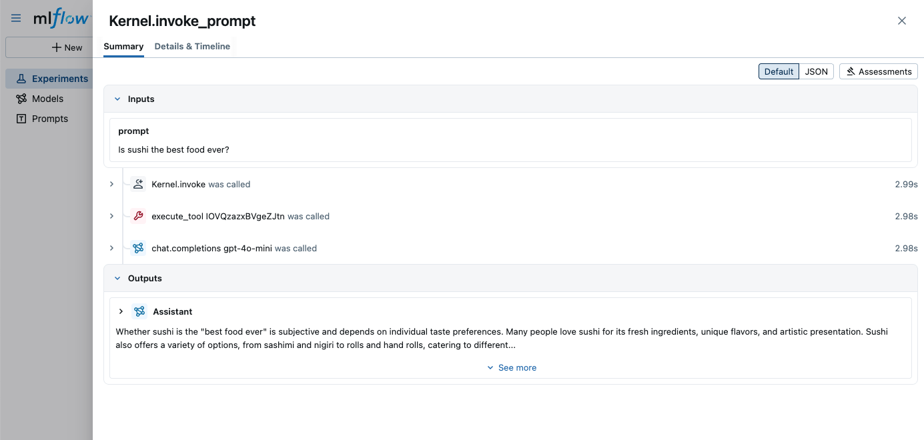Viewport: 924px width, 440px height.
Task: Switch to the Default view toggle
Action: pos(779,71)
